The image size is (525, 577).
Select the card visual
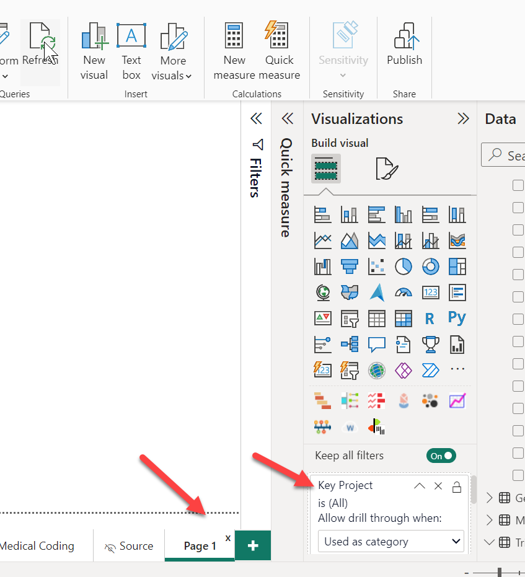tap(430, 293)
